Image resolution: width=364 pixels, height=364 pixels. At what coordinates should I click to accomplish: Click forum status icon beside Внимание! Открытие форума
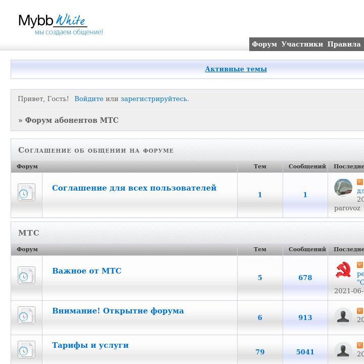26,315
